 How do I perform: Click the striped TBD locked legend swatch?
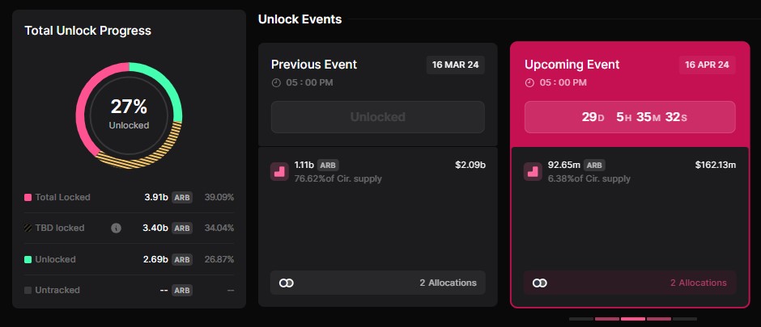coord(28,228)
